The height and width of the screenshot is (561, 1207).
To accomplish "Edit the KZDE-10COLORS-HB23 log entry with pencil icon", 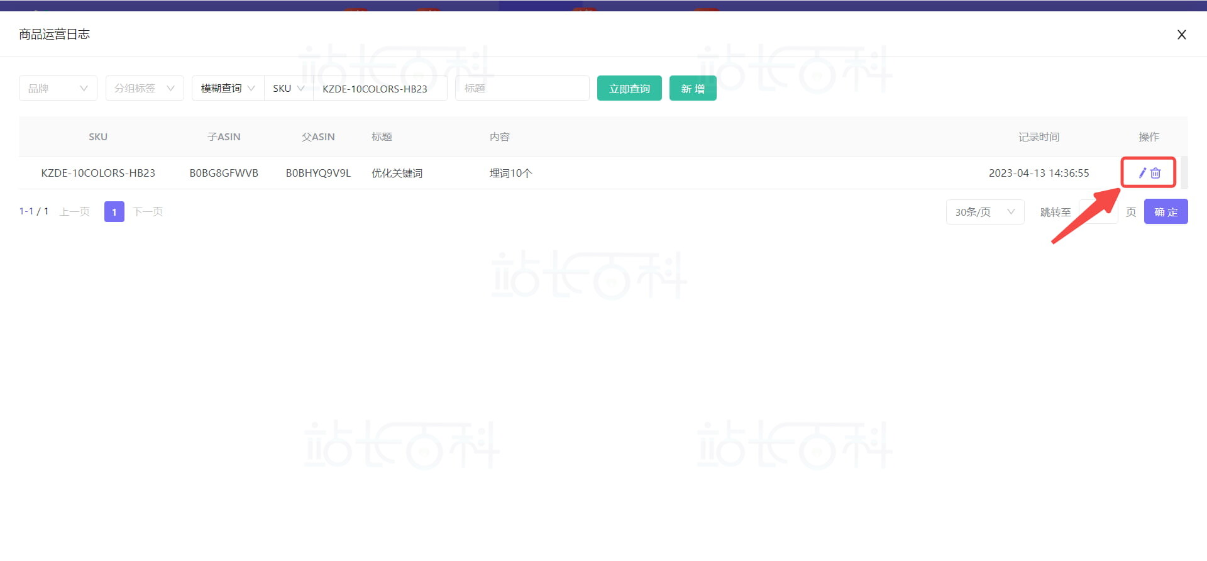I will tap(1142, 173).
